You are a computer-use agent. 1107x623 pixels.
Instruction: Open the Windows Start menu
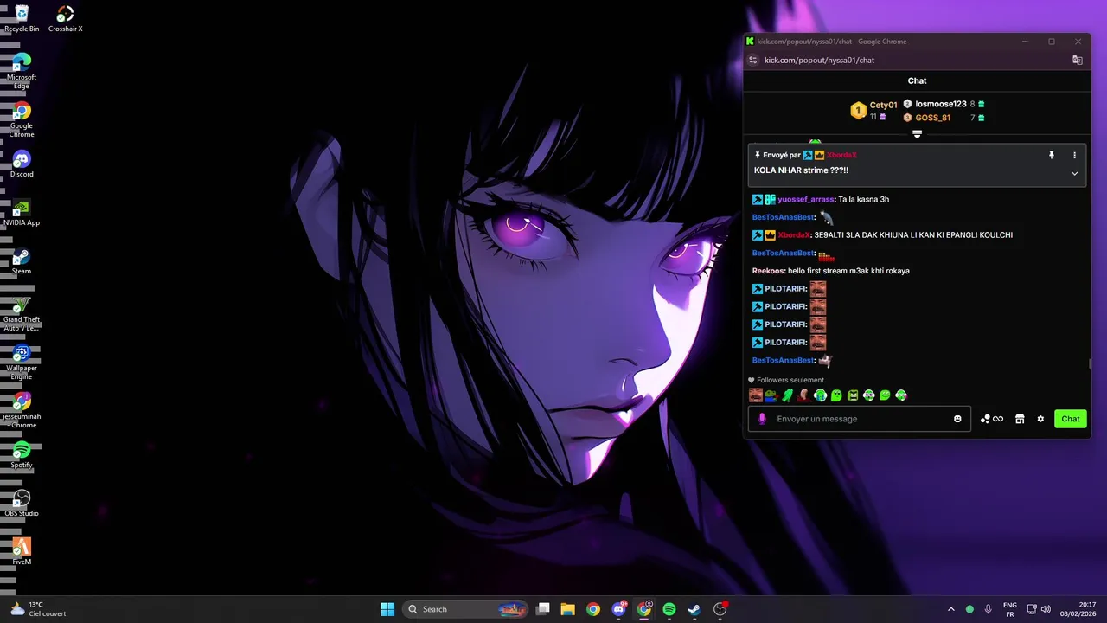pos(387,609)
